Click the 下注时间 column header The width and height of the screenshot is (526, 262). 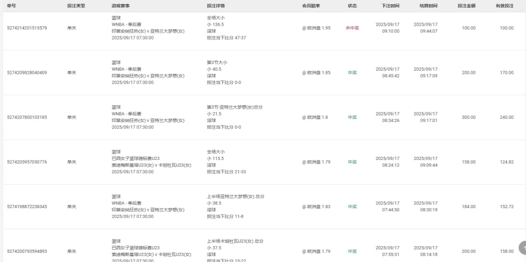click(x=390, y=6)
